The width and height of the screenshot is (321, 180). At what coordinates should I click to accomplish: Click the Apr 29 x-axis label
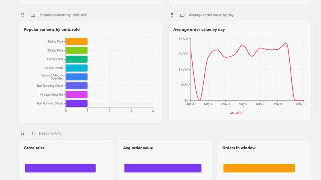[191, 104]
